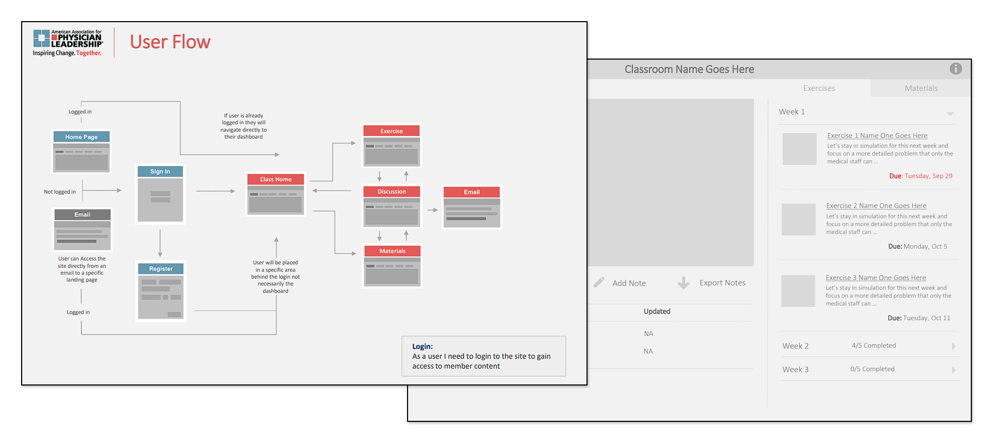
Task: Collapse the Week 1 dropdown arrow
Action: [x=950, y=113]
